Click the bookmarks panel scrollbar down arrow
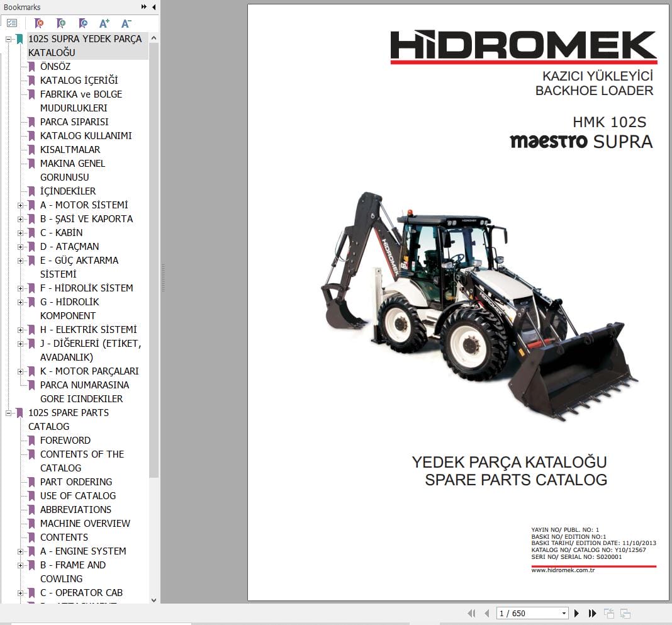This screenshot has height=625, width=672. pos(154,600)
